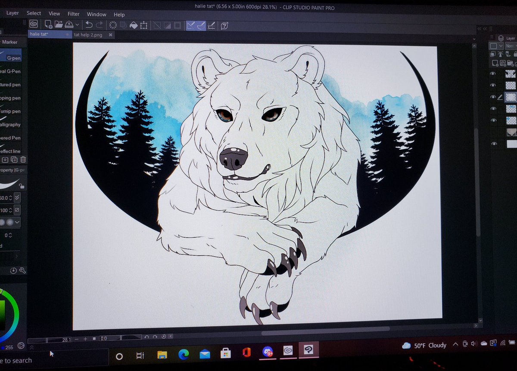Toggle Clip to Layer Below icon
The height and width of the screenshot is (371, 517).
coord(493,54)
